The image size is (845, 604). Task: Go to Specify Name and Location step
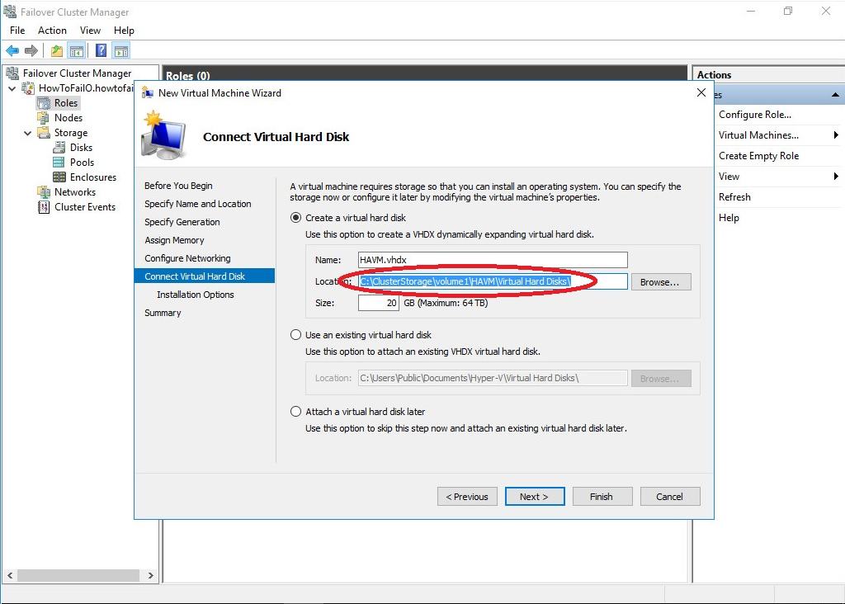coord(198,204)
